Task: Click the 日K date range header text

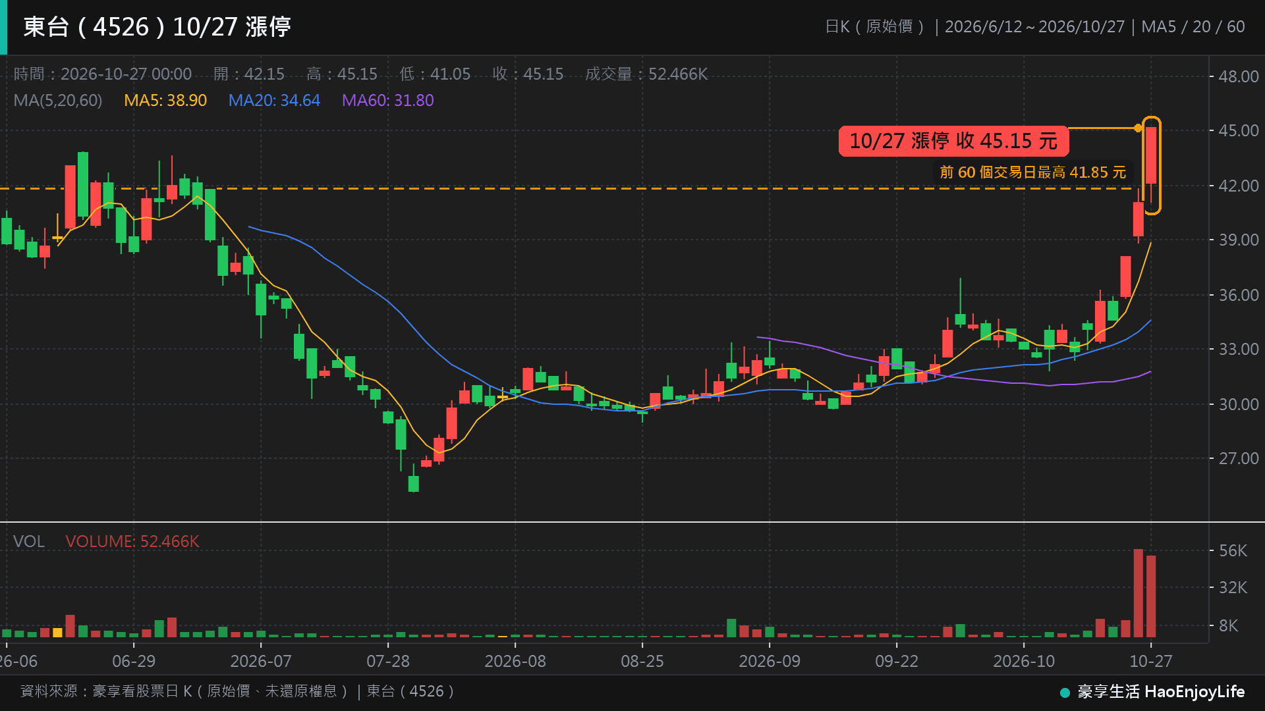Action: tap(1035, 27)
